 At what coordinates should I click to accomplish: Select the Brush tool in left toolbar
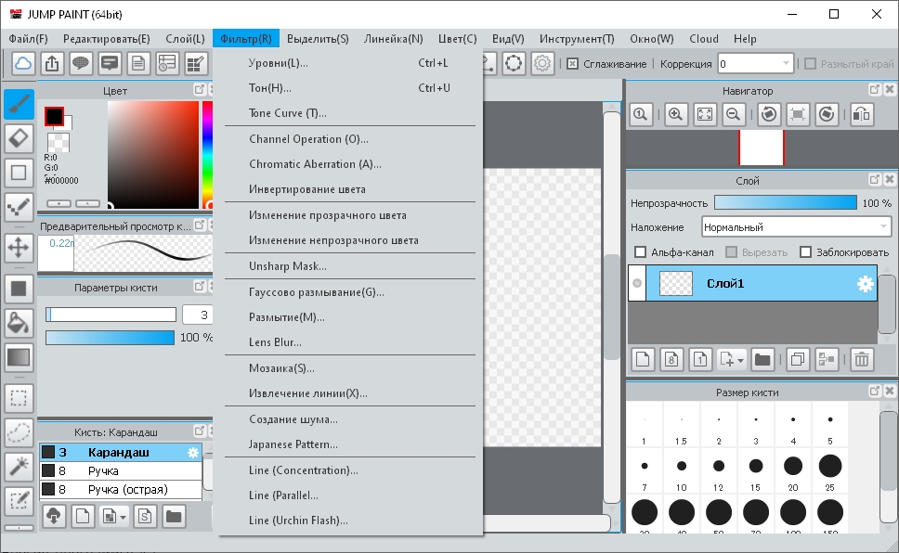tap(19, 104)
